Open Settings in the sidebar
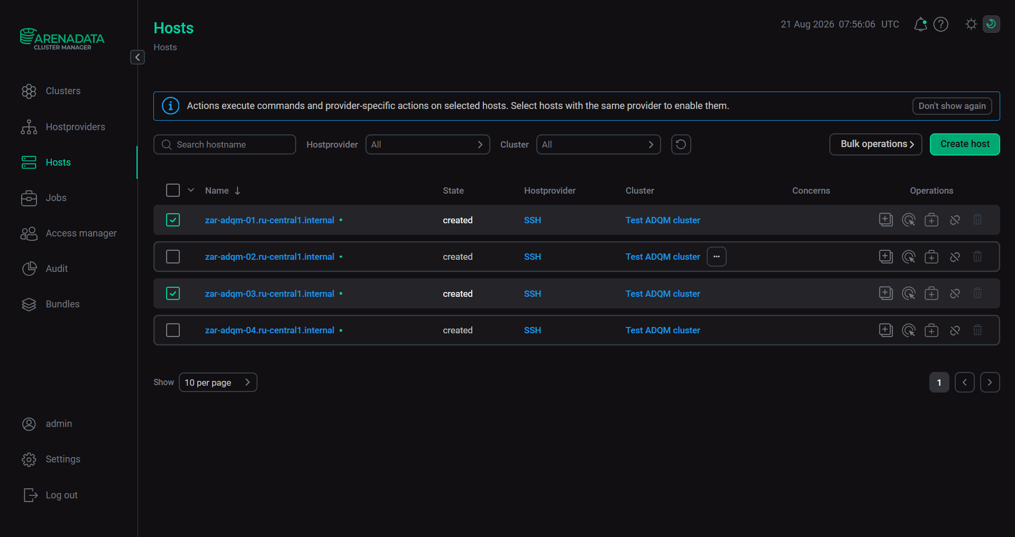Viewport: 1015px width, 537px height. 63,459
